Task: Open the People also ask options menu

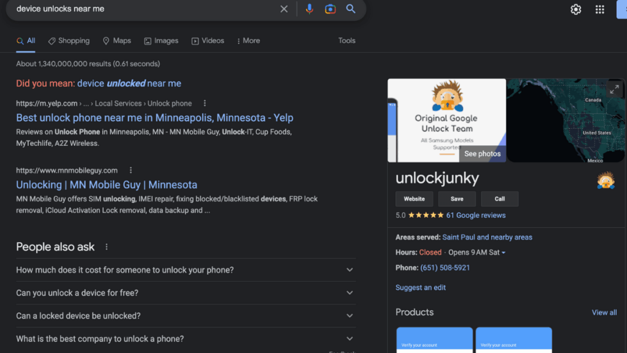Action: click(107, 247)
